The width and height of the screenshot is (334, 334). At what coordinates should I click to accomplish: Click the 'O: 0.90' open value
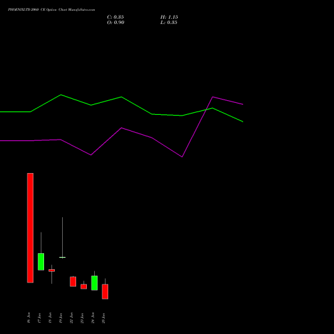pos(116,23)
